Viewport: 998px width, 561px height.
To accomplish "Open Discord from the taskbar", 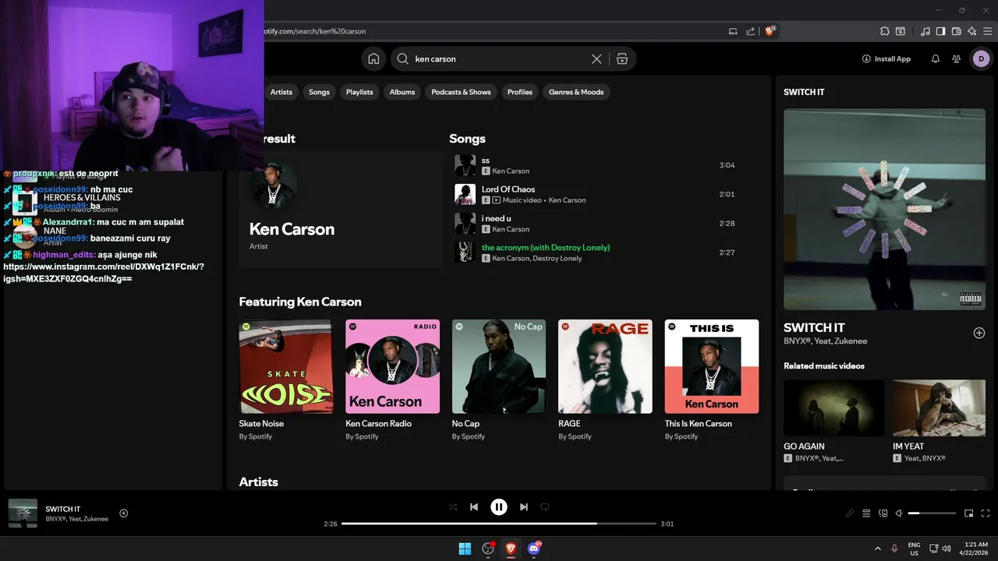I will pyautogui.click(x=534, y=549).
